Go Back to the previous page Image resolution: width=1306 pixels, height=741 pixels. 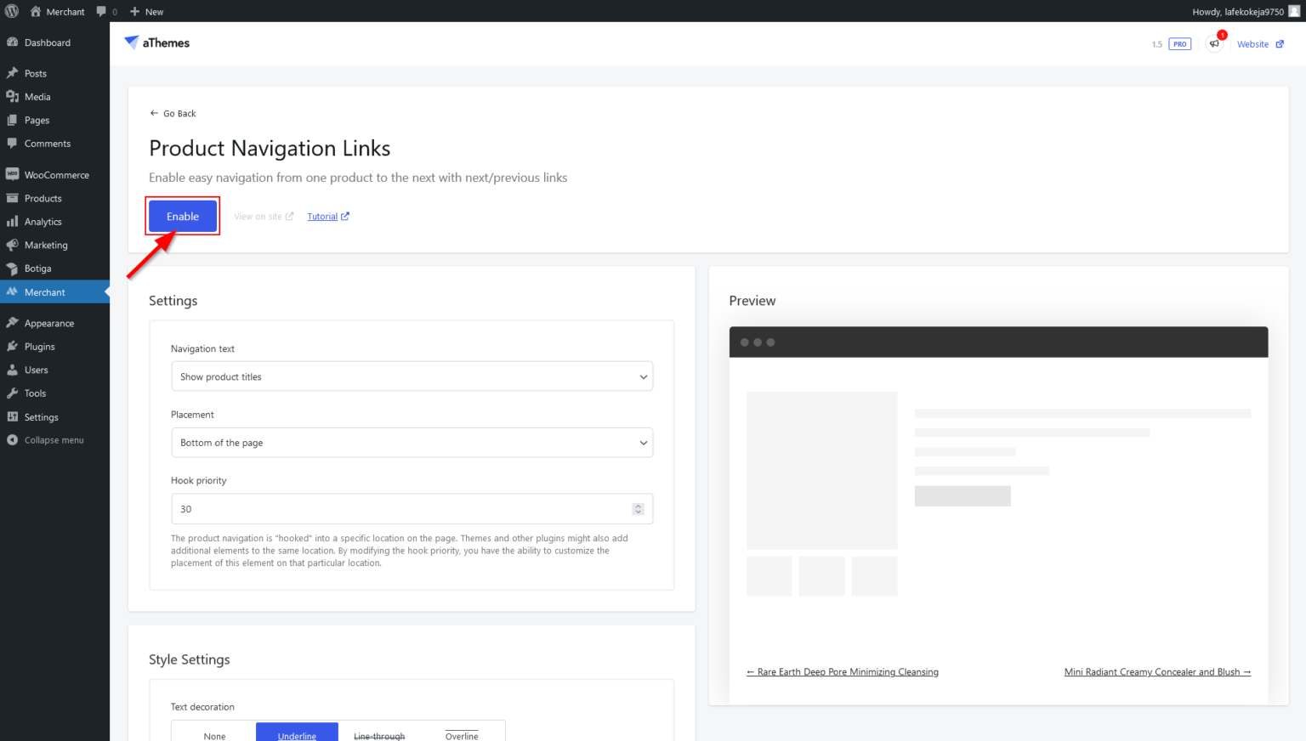173,113
